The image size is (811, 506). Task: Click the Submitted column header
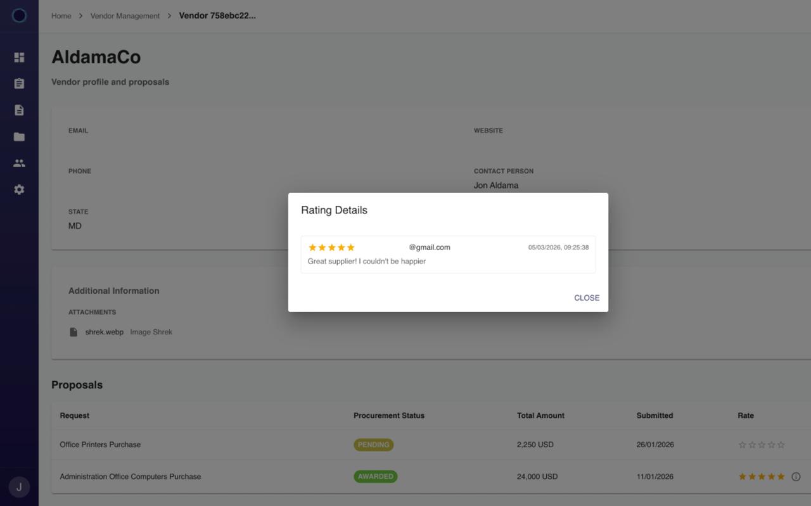point(655,415)
